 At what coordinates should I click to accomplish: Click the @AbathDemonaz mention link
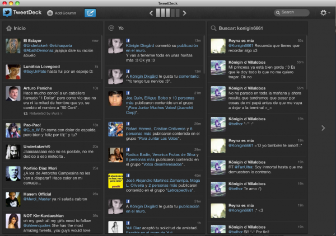(38, 50)
